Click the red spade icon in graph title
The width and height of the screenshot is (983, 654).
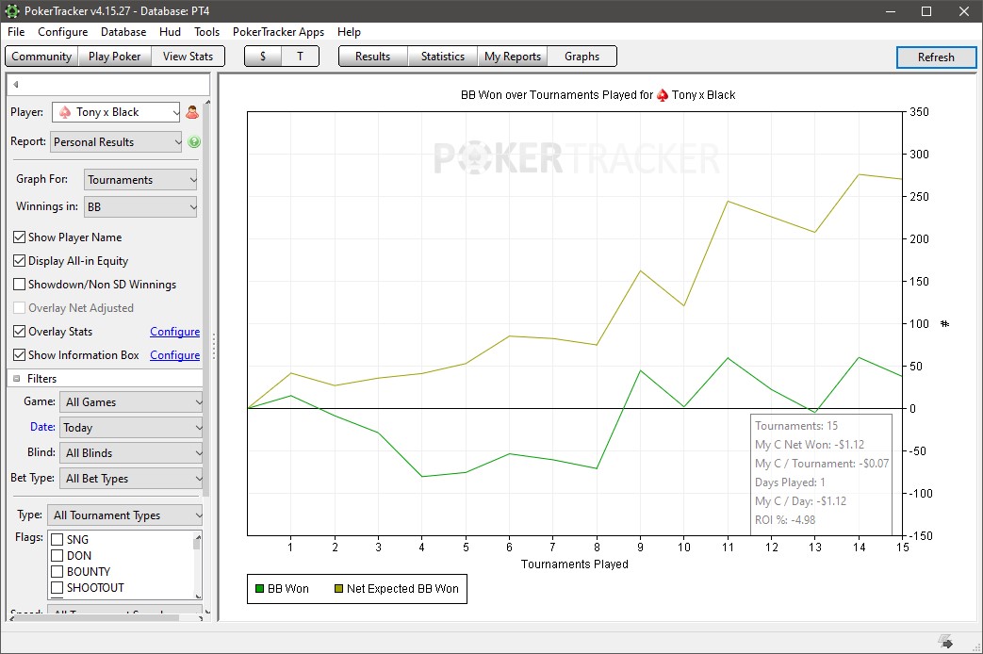click(x=663, y=94)
